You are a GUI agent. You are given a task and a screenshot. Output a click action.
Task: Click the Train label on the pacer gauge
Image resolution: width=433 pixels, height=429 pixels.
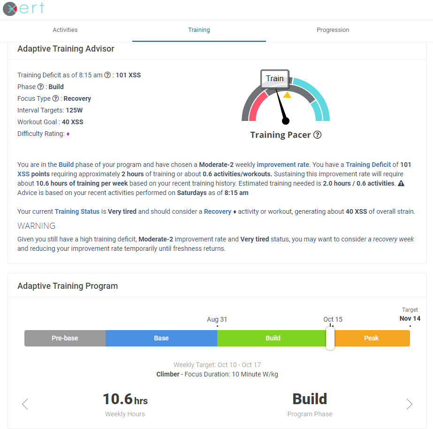[x=274, y=79]
